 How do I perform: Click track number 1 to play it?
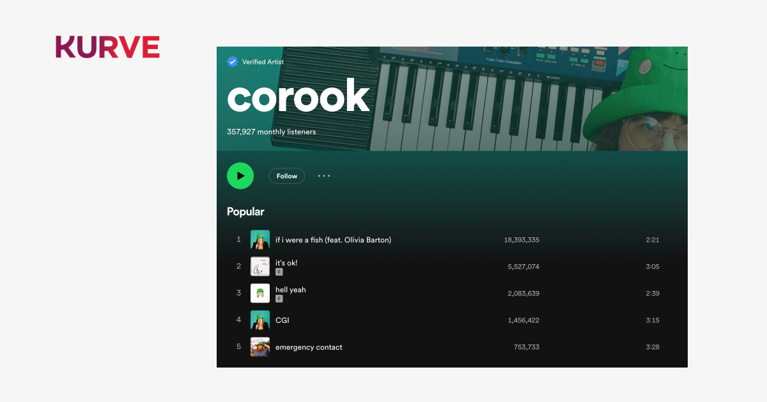238,239
